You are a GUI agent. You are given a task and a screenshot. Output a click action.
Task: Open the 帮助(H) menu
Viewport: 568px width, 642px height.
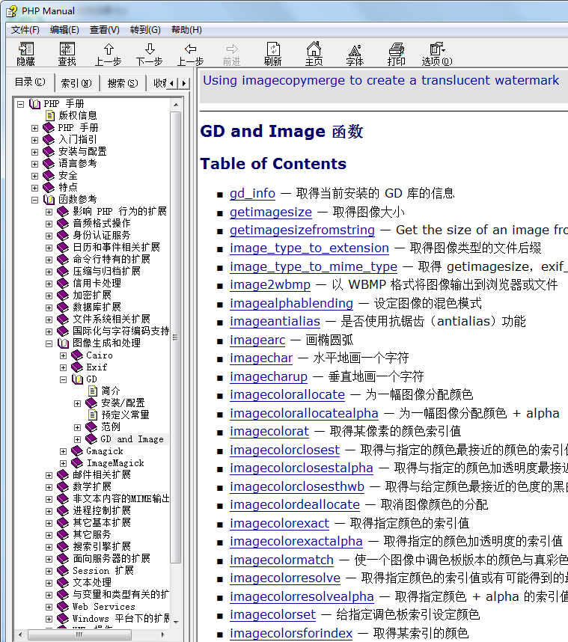tap(186, 30)
